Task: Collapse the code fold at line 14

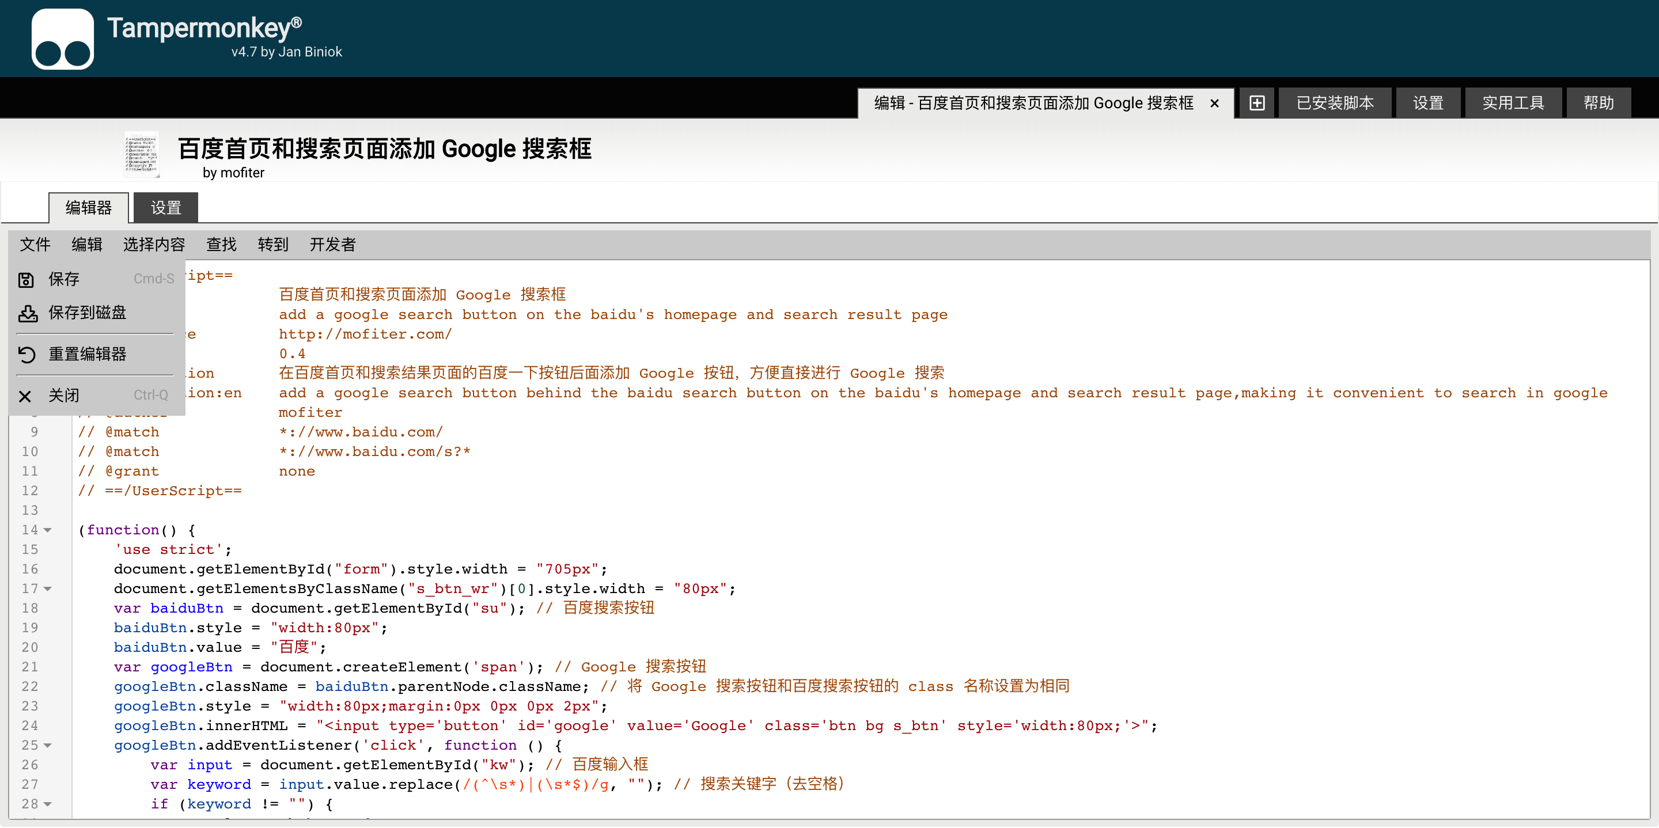Action: point(48,530)
